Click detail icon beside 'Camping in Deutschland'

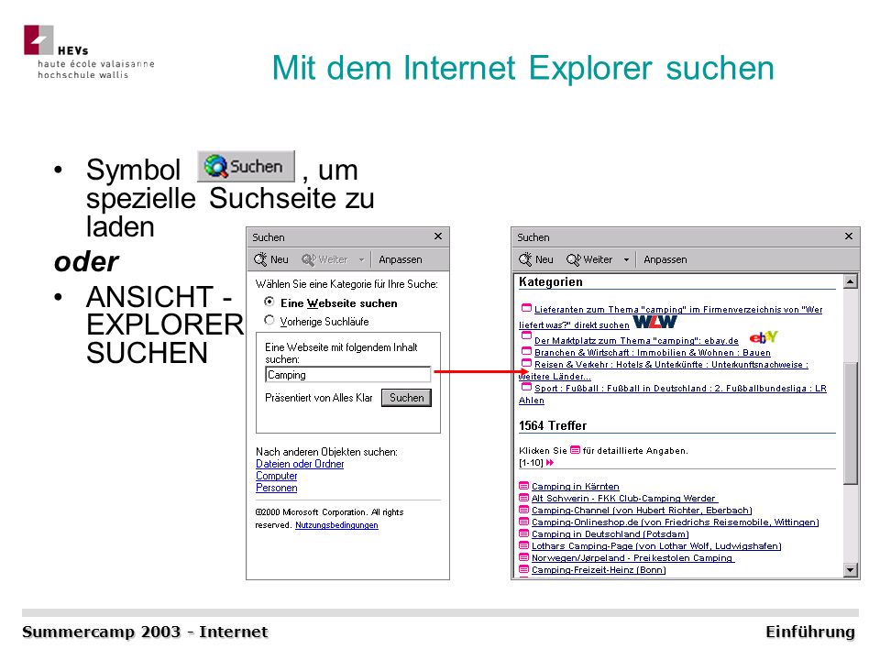click(523, 533)
